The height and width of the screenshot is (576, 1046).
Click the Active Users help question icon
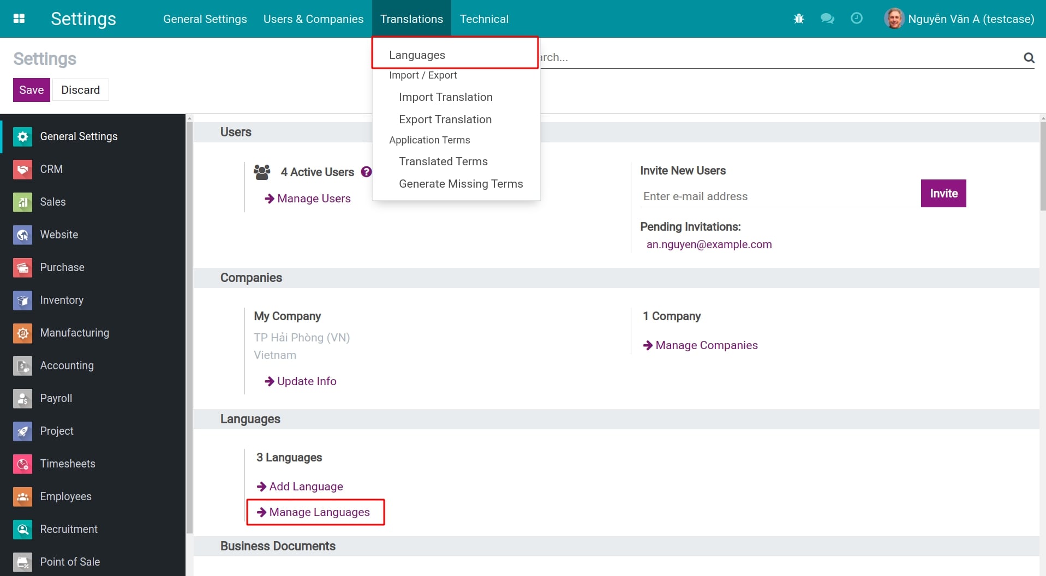(367, 172)
